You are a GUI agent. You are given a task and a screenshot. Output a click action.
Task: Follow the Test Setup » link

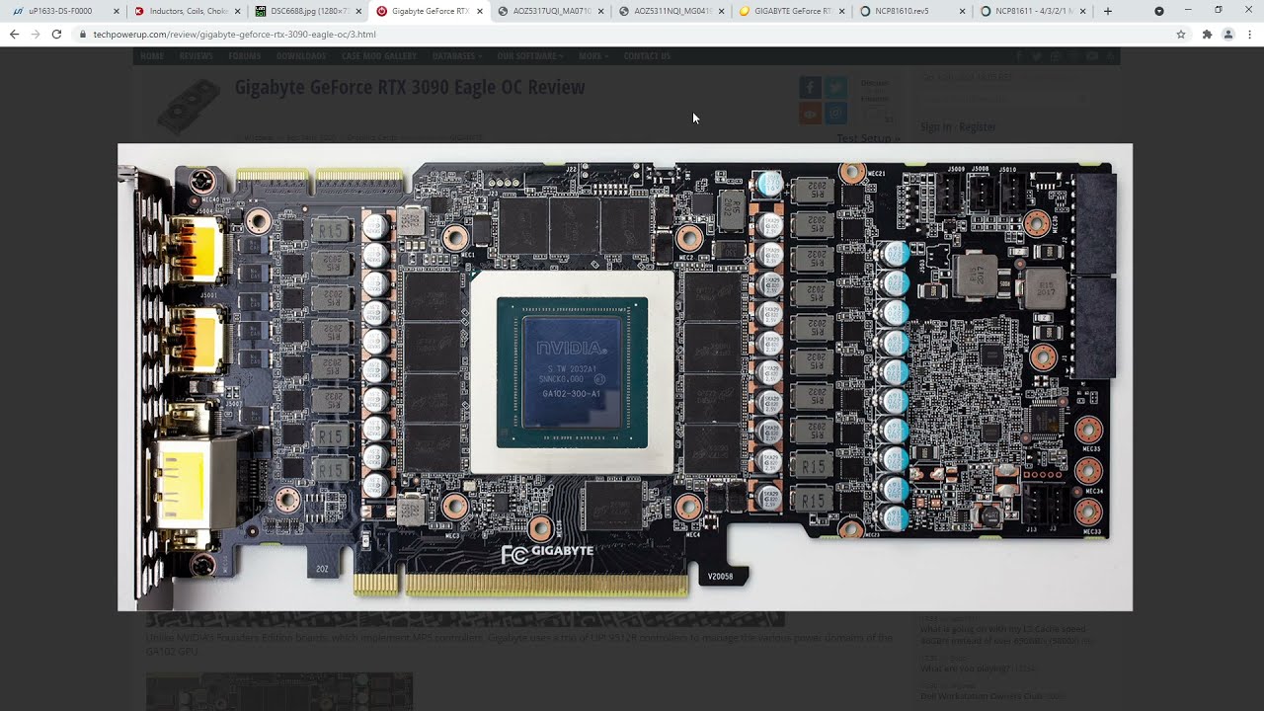[x=869, y=138]
